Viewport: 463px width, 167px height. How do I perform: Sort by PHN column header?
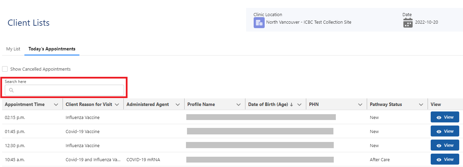(x=314, y=105)
